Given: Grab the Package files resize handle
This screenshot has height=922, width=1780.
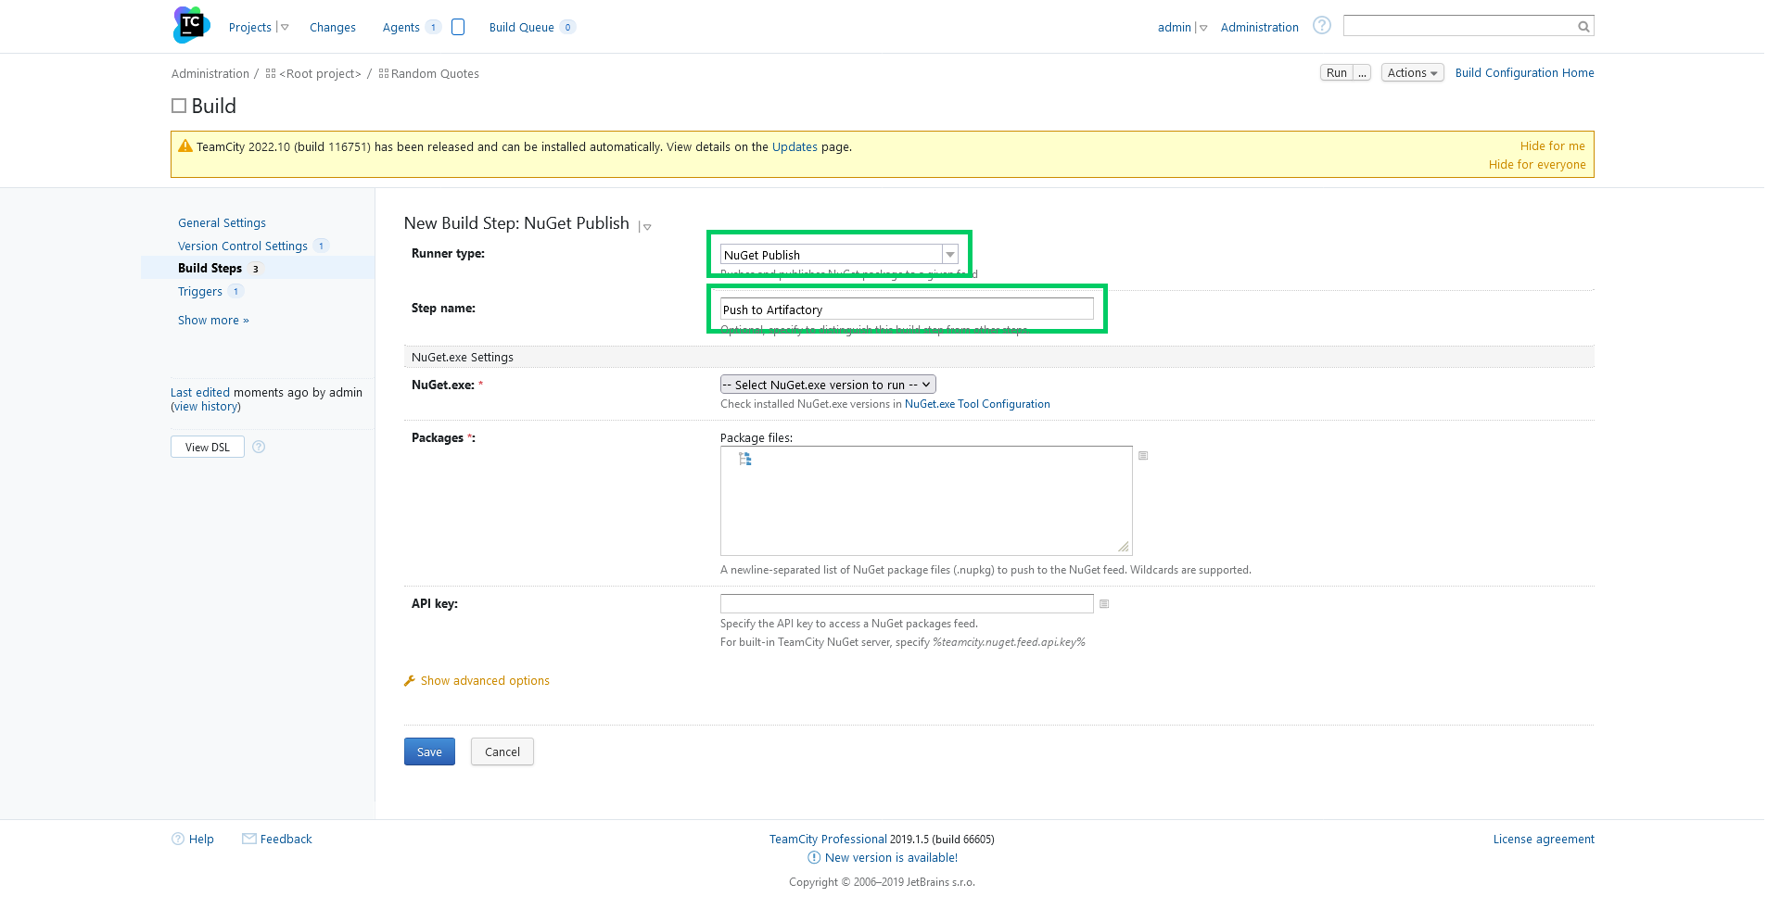Looking at the screenshot, I should 1124,547.
